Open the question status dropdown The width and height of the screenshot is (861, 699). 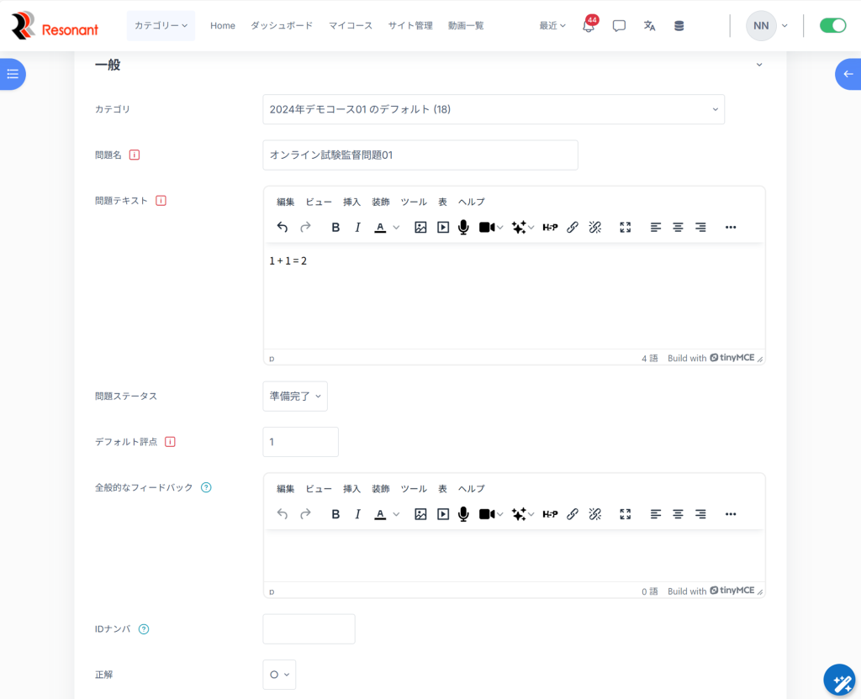(295, 397)
